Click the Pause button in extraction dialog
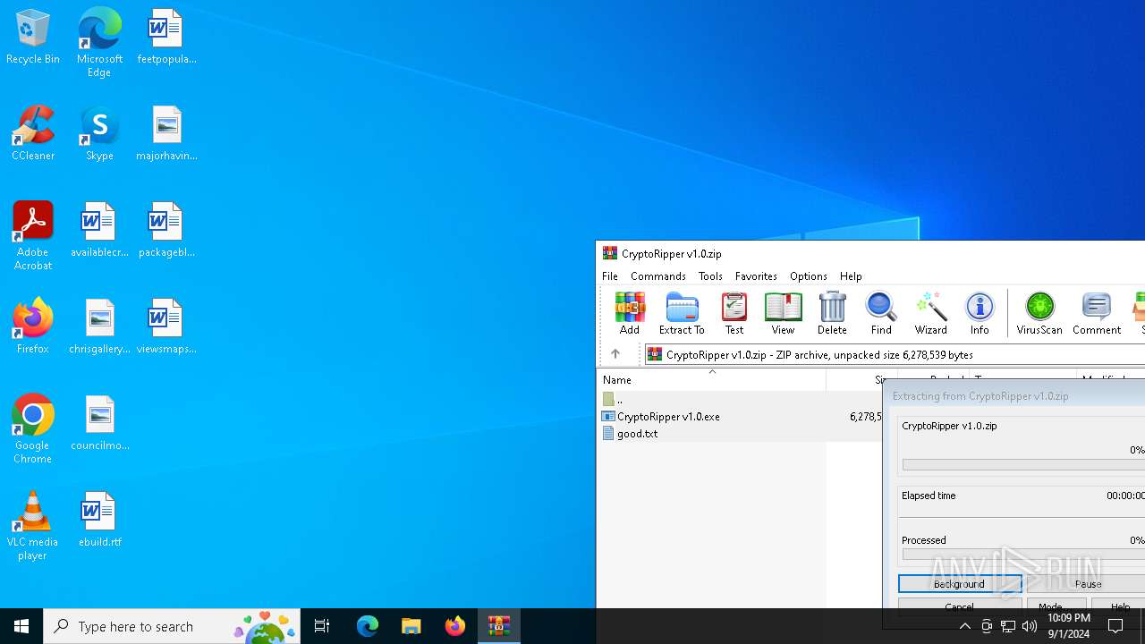This screenshot has height=644, width=1145. point(1086,584)
